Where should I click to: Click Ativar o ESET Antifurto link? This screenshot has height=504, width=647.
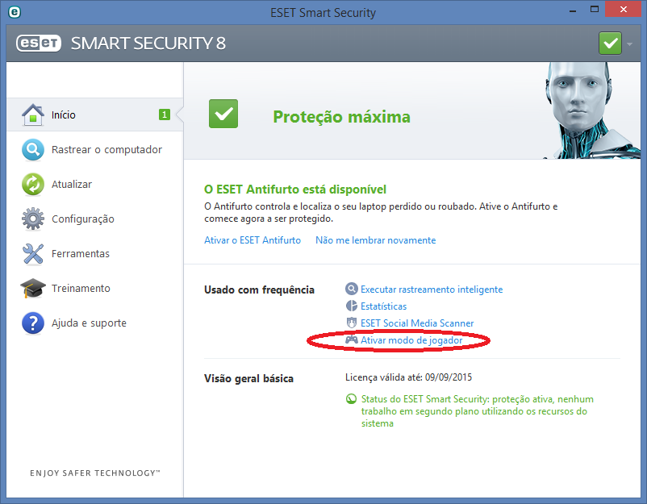click(253, 240)
